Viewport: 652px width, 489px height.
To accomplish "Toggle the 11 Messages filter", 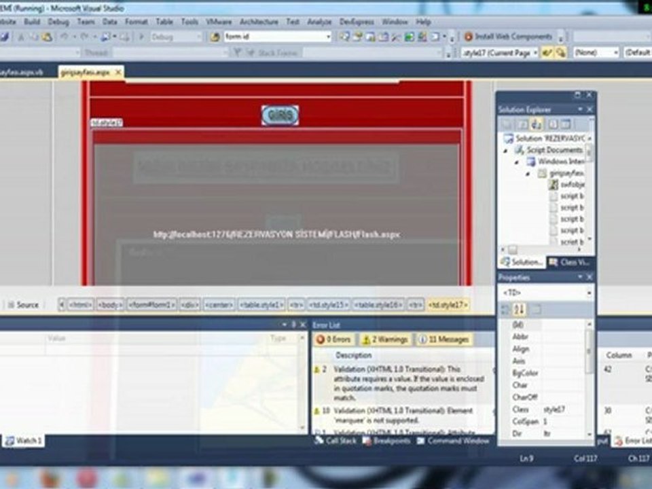I will click(x=443, y=340).
